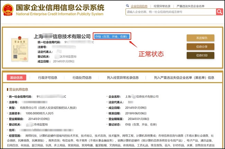Click the blue 存续(在营、开业、在册) status badge
The width and height of the screenshot is (225, 149).
112,36
